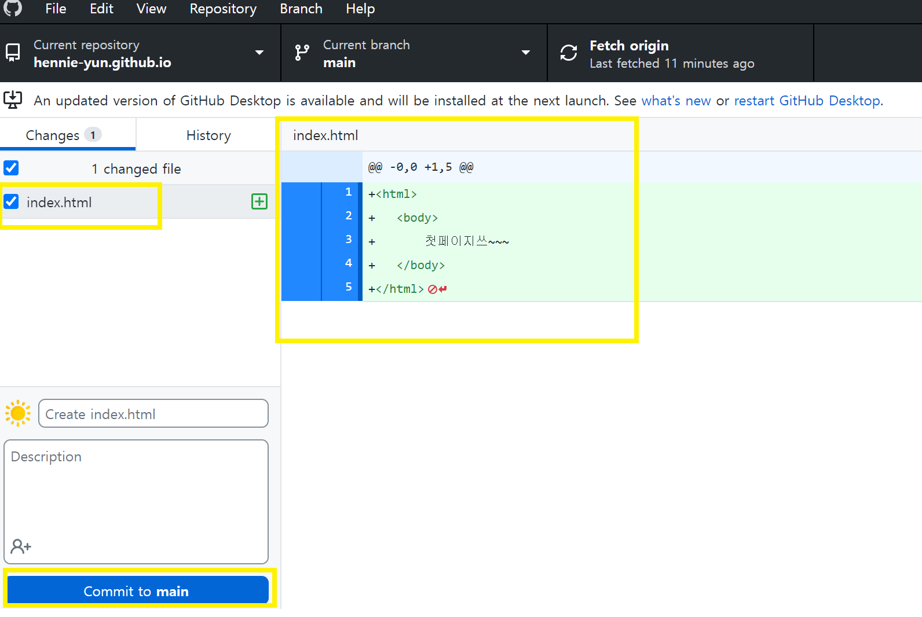This screenshot has width=922, height=617.
Task: Click the </body> diff line text
Action: pyautogui.click(x=421, y=265)
